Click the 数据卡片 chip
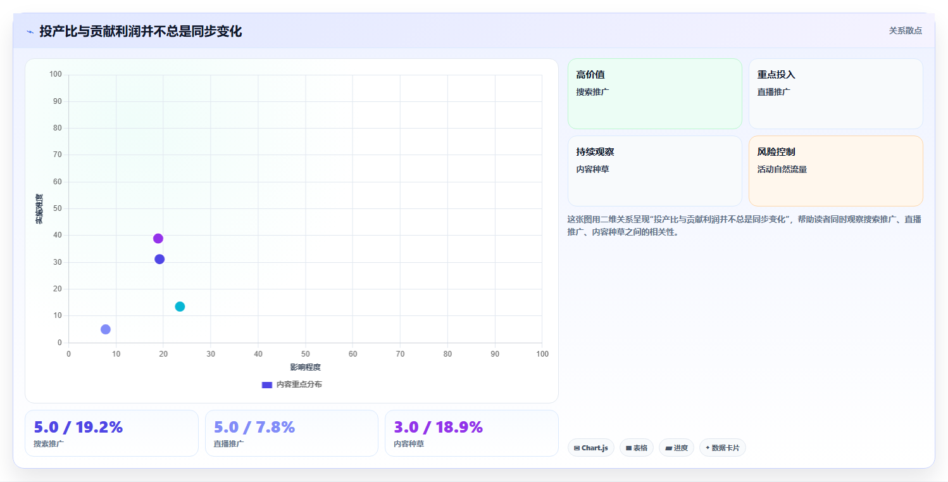 point(723,448)
